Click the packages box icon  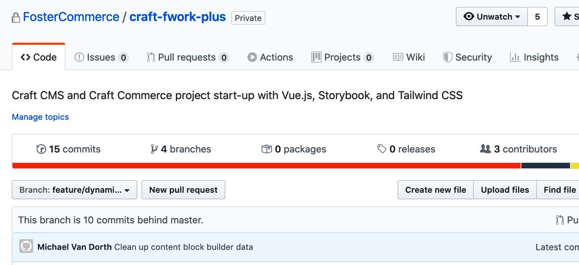(x=266, y=149)
